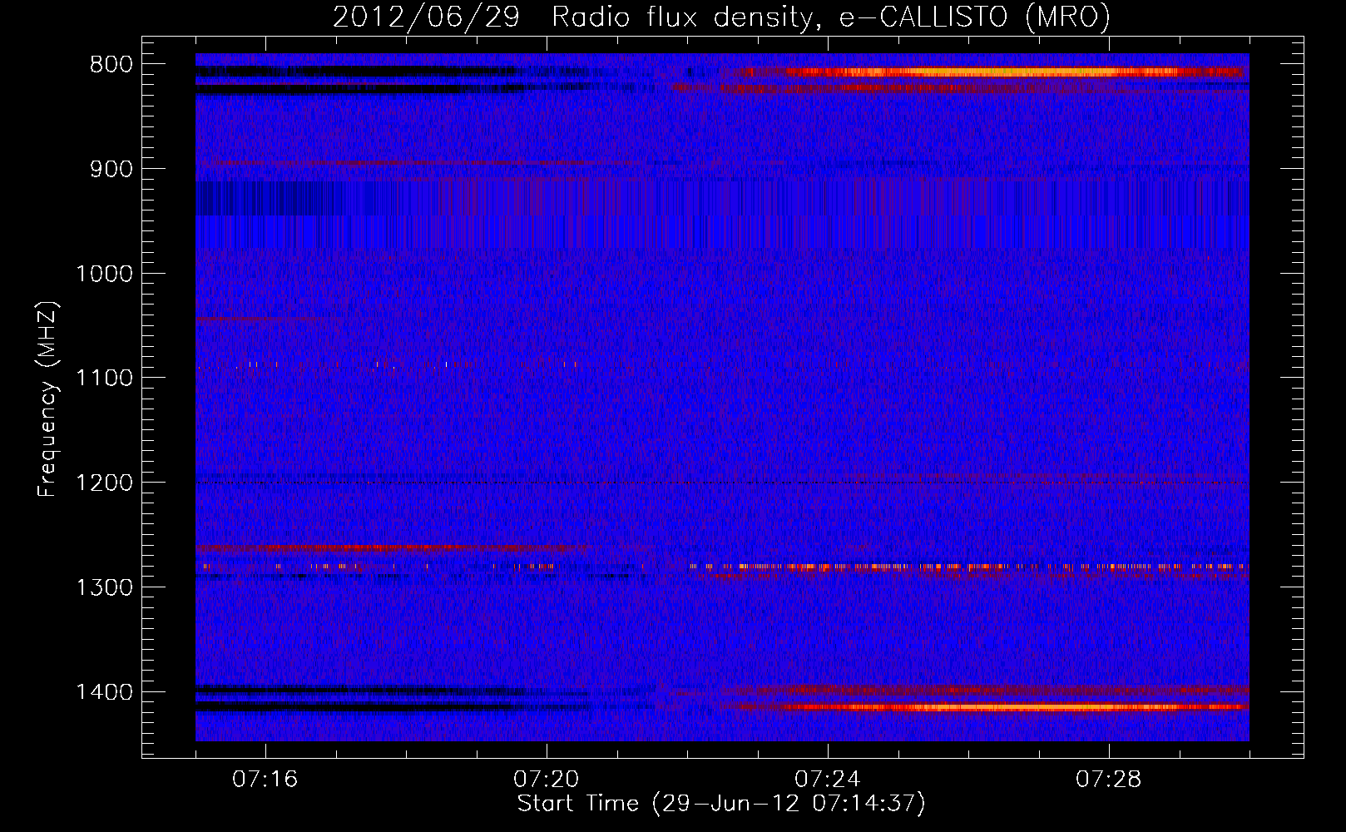Select the '1000' frequency axis label

tap(104, 274)
